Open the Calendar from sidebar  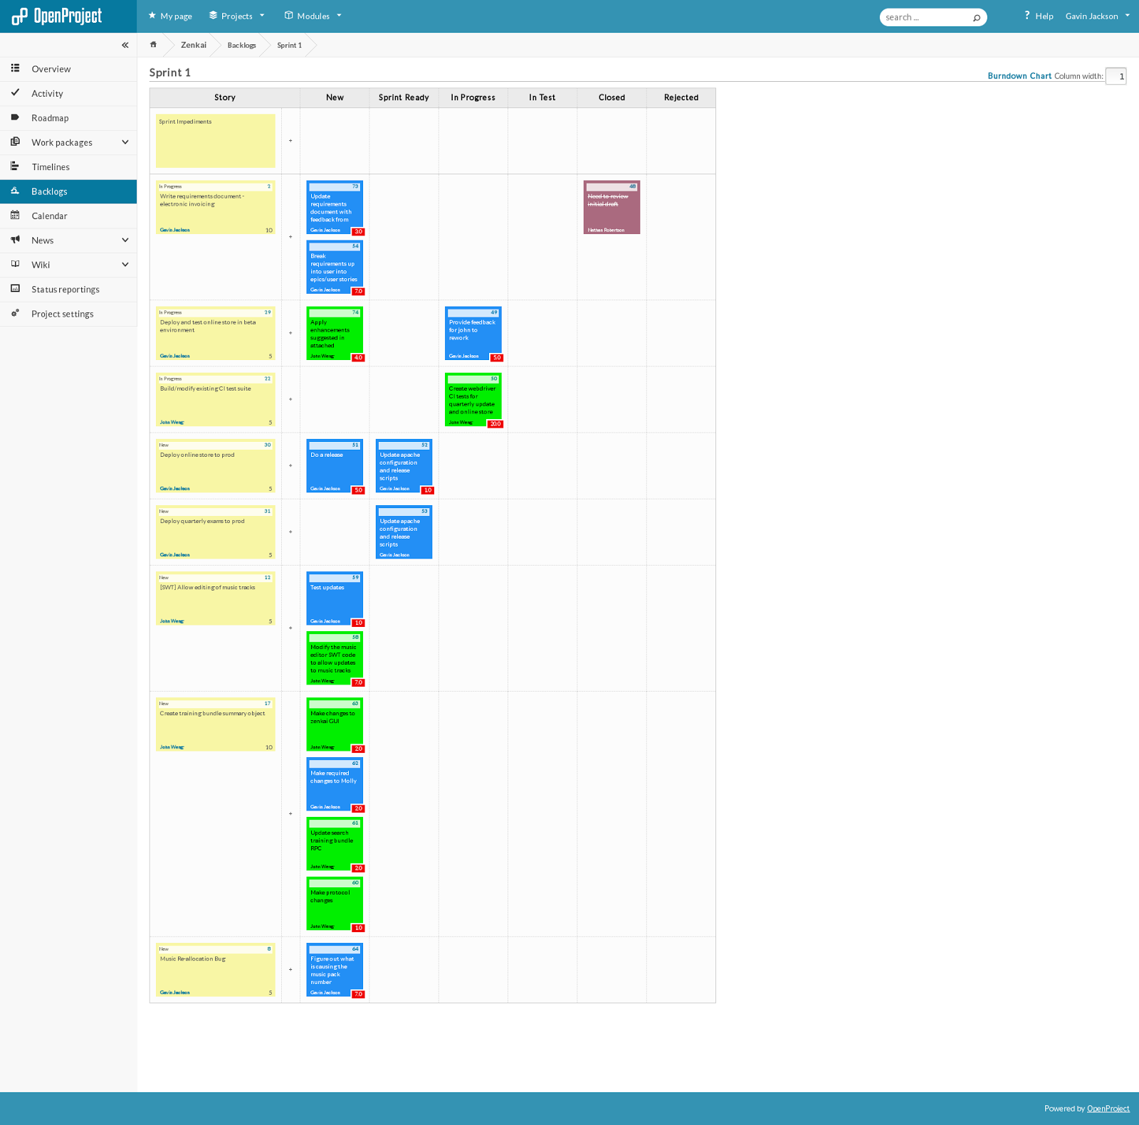tap(50, 216)
